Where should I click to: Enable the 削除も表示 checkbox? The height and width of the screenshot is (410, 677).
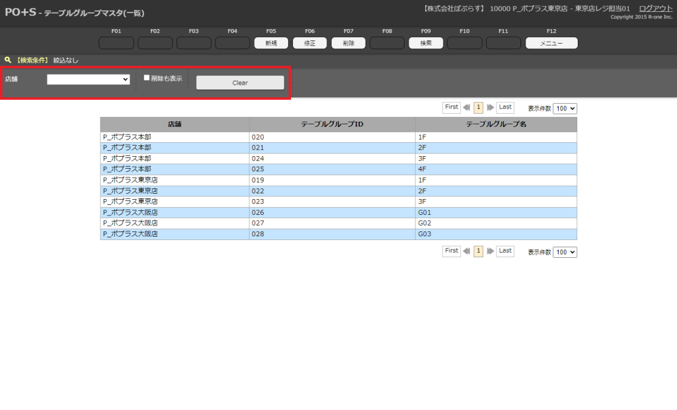(147, 78)
